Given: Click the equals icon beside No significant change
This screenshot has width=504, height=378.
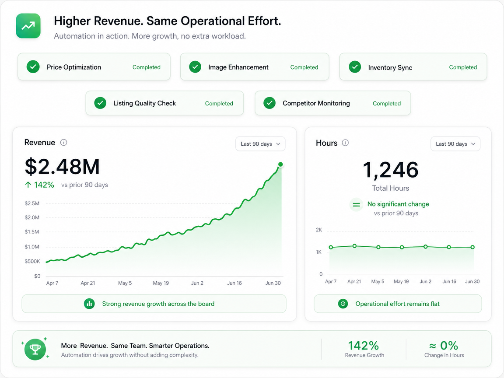Looking at the screenshot, I should 356,204.
